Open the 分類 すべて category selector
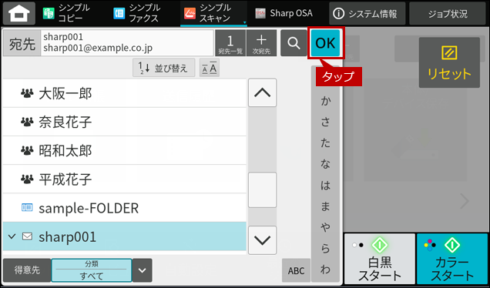This screenshot has height=288, width=490. [92, 270]
